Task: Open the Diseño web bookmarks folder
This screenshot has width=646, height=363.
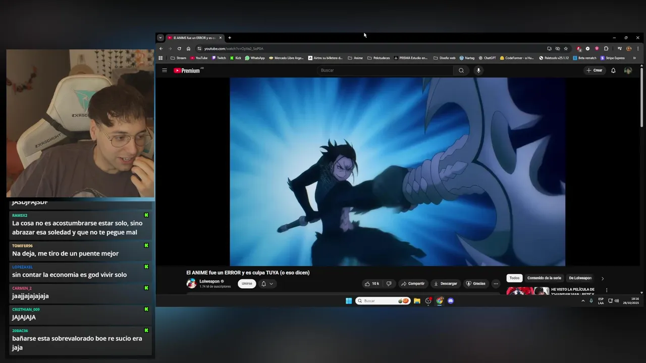Action: [444, 58]
